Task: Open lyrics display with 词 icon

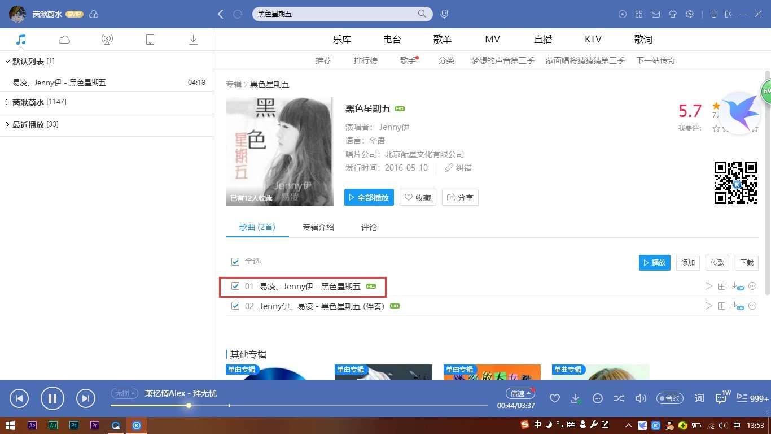Action: 699,398
